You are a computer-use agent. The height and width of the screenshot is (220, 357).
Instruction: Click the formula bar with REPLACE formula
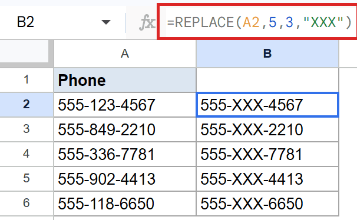click(x=257, y=22)
